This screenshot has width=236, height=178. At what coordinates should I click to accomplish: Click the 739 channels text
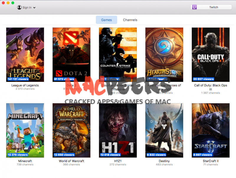click(x=25, y=165)
